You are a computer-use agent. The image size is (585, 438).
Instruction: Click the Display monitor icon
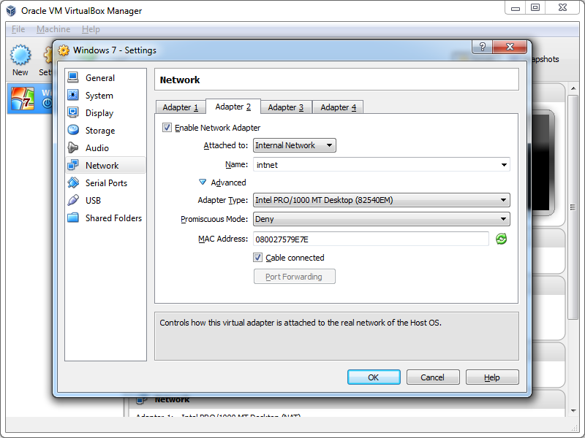73,113
